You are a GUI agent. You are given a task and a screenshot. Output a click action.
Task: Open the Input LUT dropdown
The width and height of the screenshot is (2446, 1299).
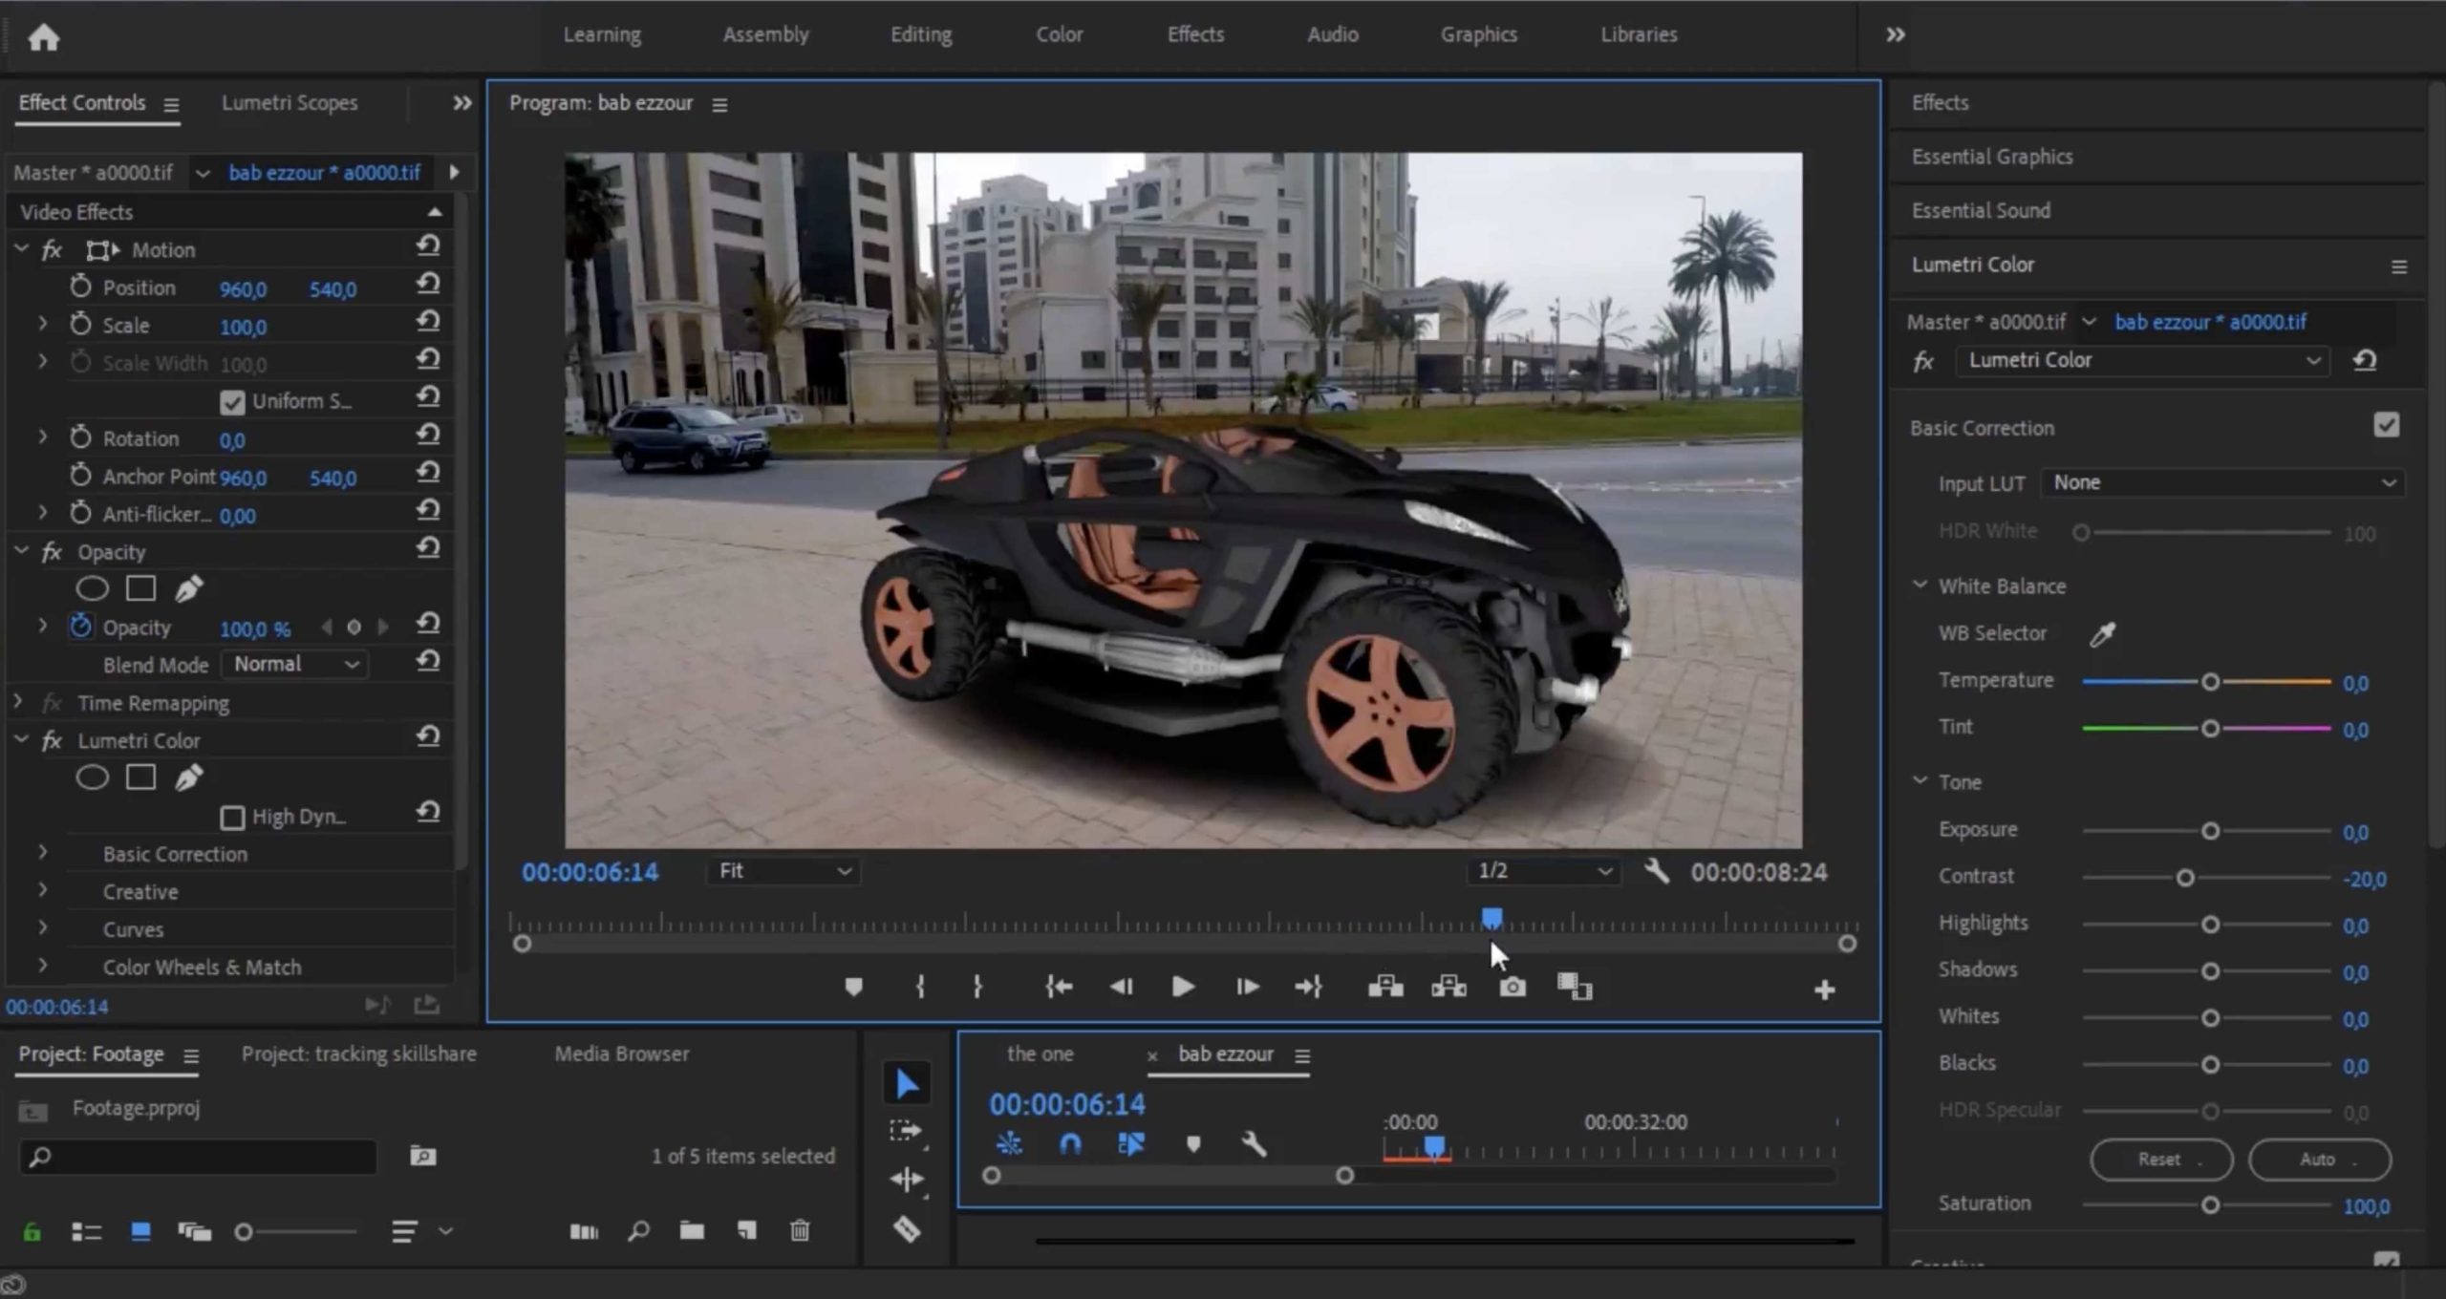[2222, 483]
